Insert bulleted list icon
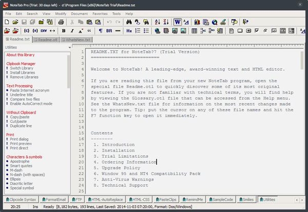 click(x=146, y=31)
